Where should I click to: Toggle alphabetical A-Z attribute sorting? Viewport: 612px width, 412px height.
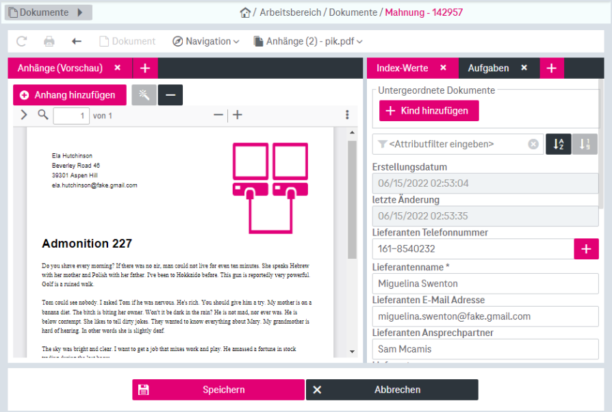pos(558,144)
